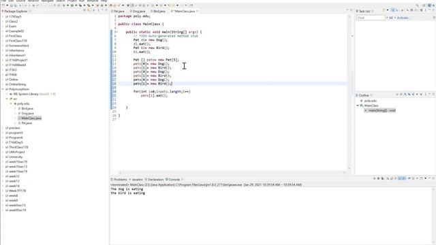Open the New wizard dropdown arrow

(x=7, y=5)
